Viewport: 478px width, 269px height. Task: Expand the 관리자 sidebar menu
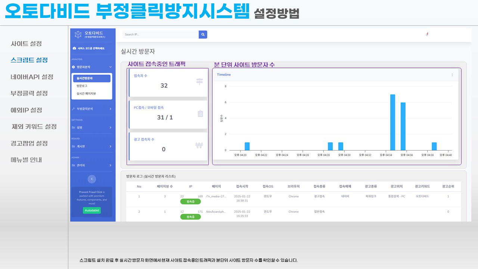(110, 165)
